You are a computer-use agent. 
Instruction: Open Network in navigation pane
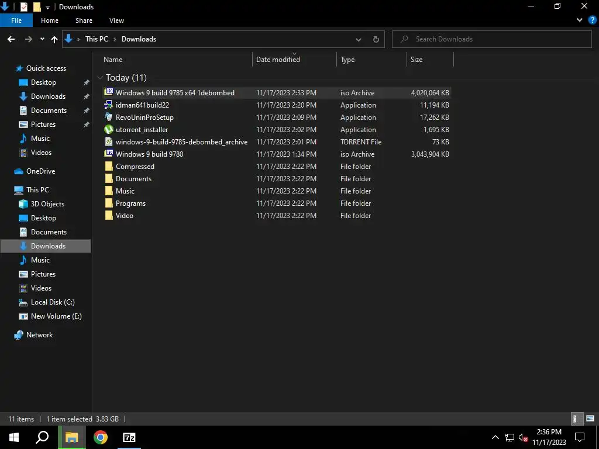[39, 335]
